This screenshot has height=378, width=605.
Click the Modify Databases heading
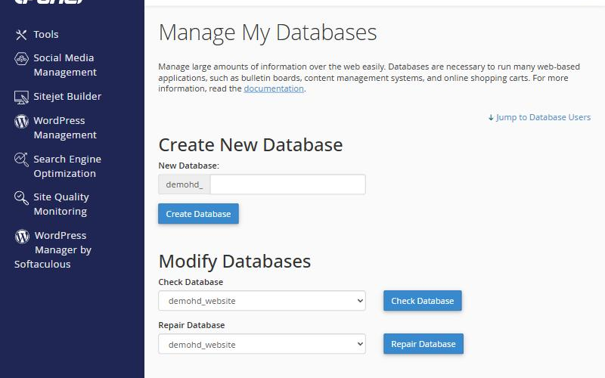(x=234, y=262)
